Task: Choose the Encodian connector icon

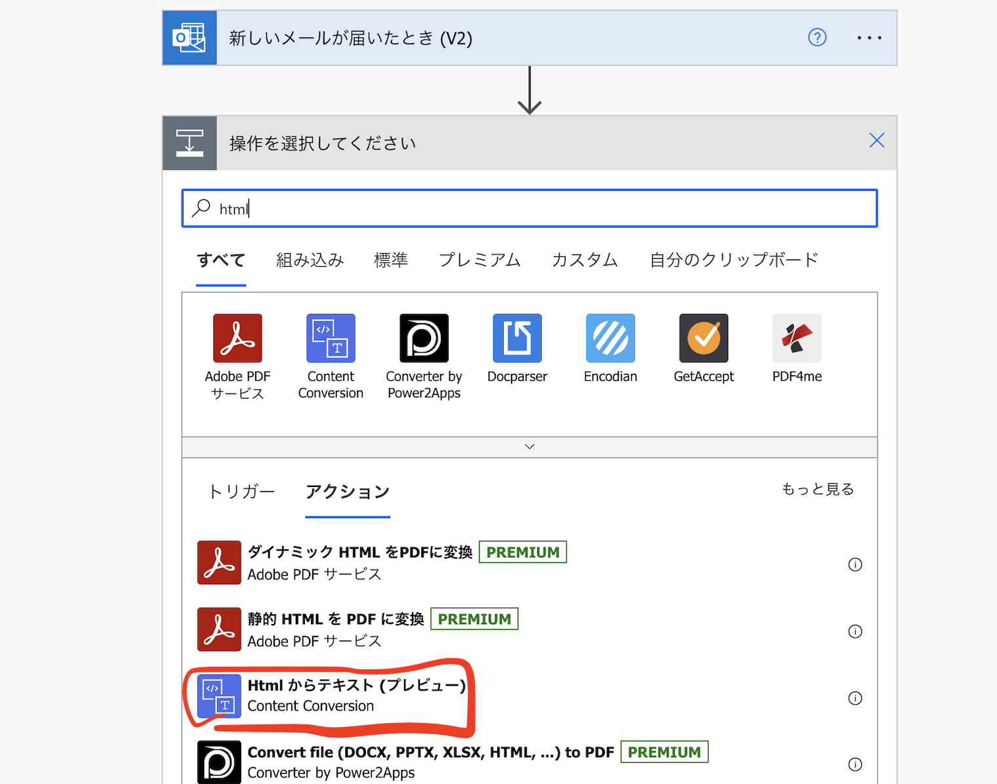Action: (610, 338)
